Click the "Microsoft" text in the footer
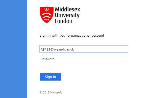 pyautogui.click(x=56, y=92)
